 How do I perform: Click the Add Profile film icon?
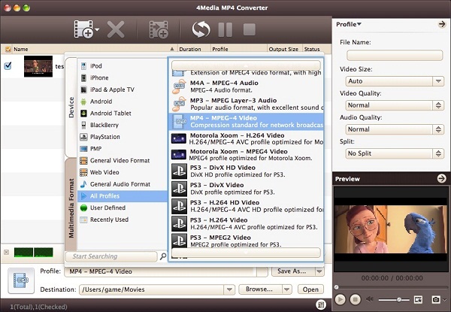pos(158,30)
